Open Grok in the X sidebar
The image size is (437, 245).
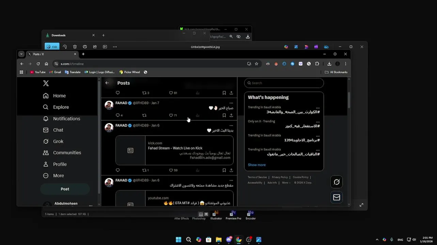tap(53, 142)
